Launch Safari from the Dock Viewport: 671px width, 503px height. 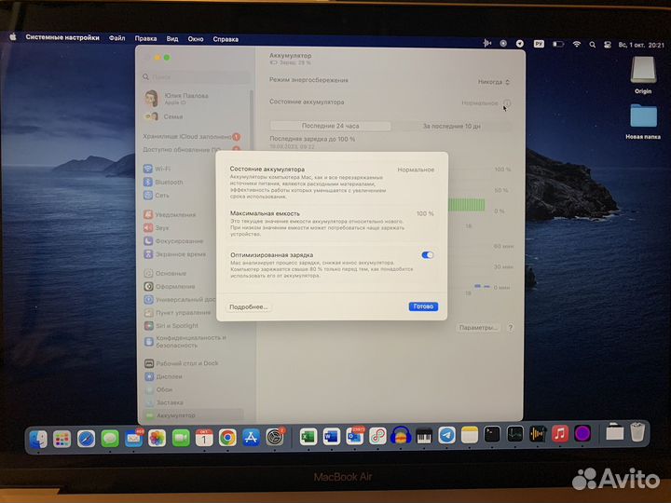pyautogui.click(x=86, y=438)
